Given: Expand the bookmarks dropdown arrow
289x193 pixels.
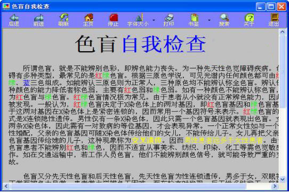Looking at the screenshot, I should (209, 20).
